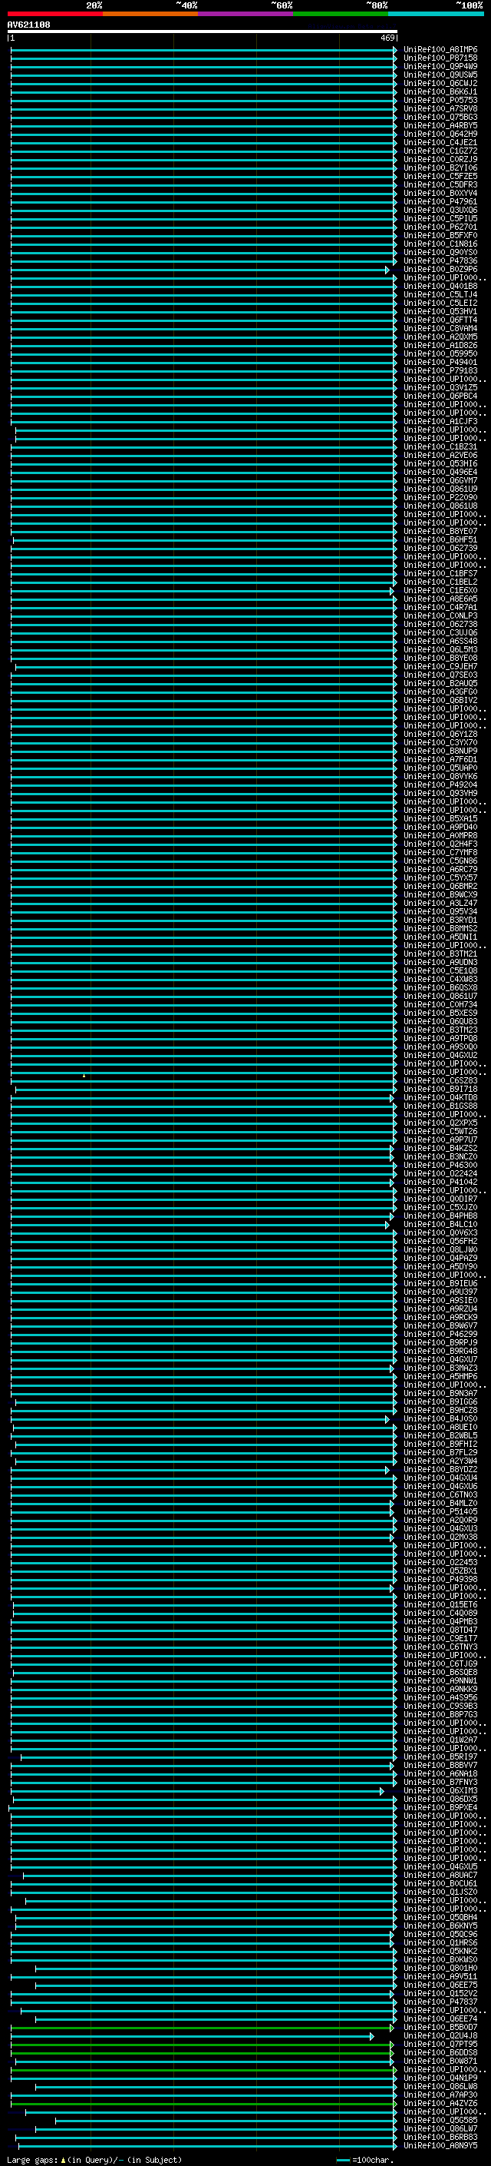491x2166 pixels.
Task: Select the UniRef100_B1GS88 label
Action: (x=440, y=1106)
